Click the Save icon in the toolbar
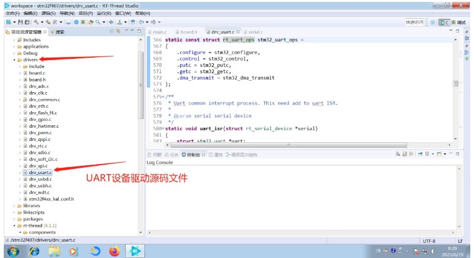The image size is (474, 258). coord(20,22)
